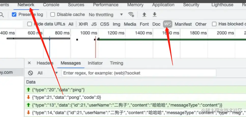246x117 pixels.
Task: Switch to the Lighthouse tab
Action: point(222,5)
